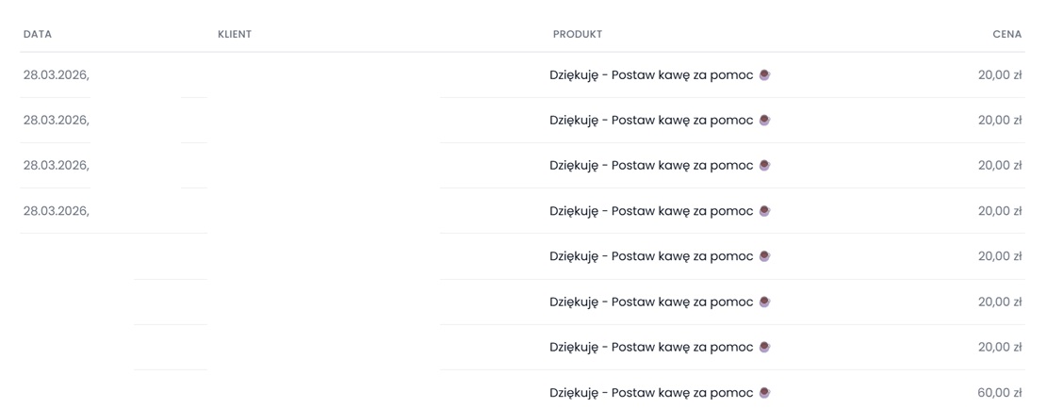Click the coffee cup icon in the second row
1063x408 pixels.
[764, 120]
